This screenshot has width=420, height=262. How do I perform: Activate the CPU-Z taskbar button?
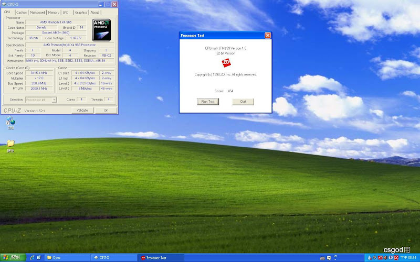[114, 258]
